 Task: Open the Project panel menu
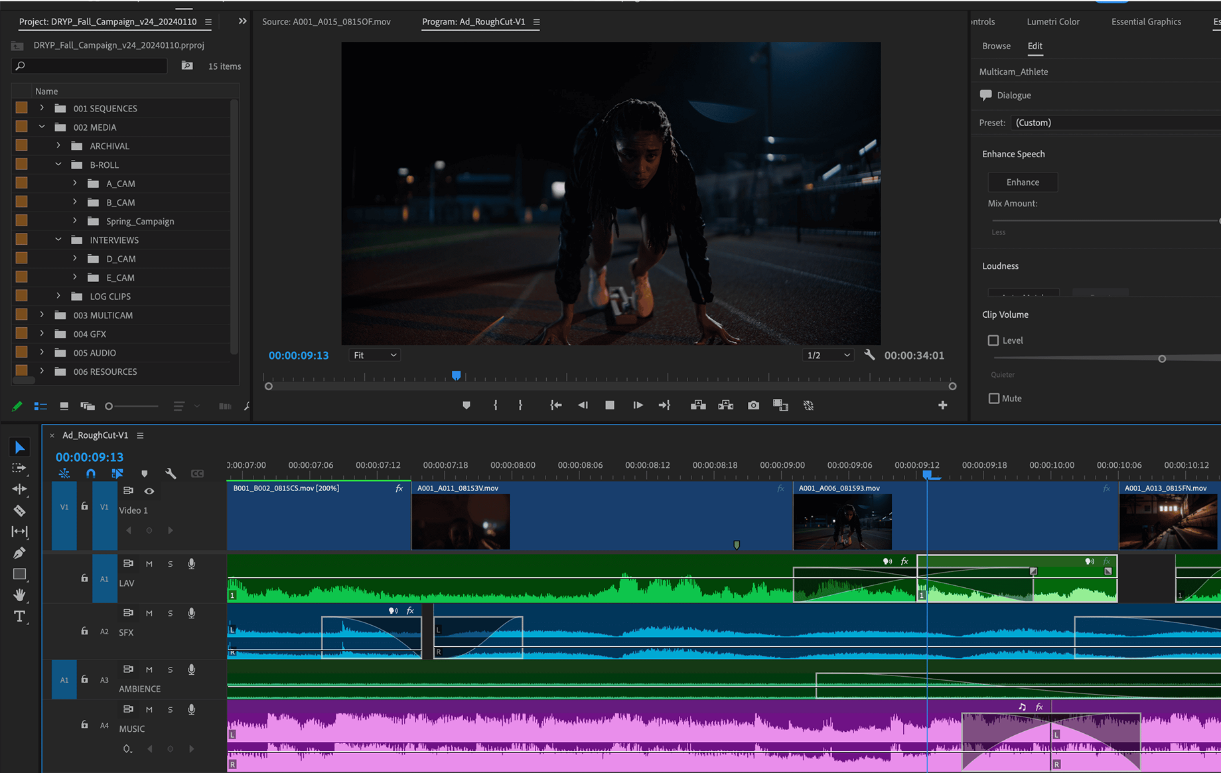coord(208,22)
